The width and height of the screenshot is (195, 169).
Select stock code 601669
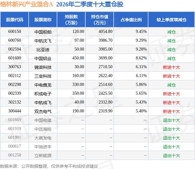click(x=15, y=120)
